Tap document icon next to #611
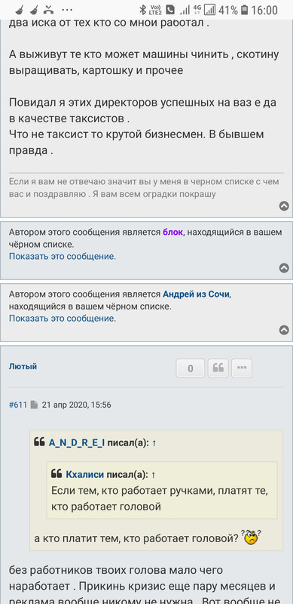The image size is (293, 604). coord(34,405)
